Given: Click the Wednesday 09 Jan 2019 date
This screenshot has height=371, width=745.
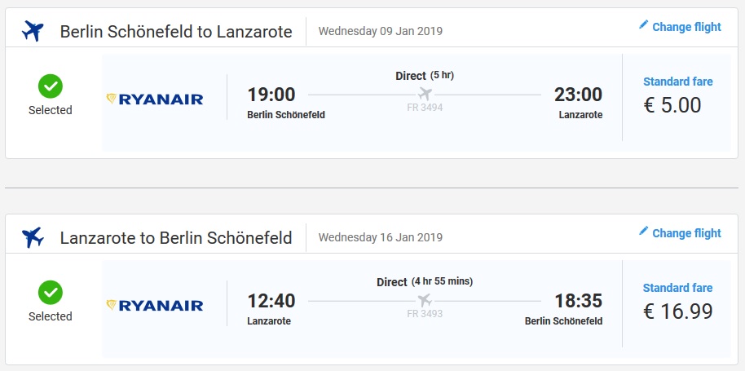Looking at the screenshot, I should coord(380,31).
